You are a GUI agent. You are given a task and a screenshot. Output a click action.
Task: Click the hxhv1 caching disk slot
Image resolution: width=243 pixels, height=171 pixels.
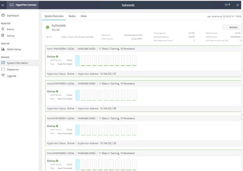[x=77, y=60]
